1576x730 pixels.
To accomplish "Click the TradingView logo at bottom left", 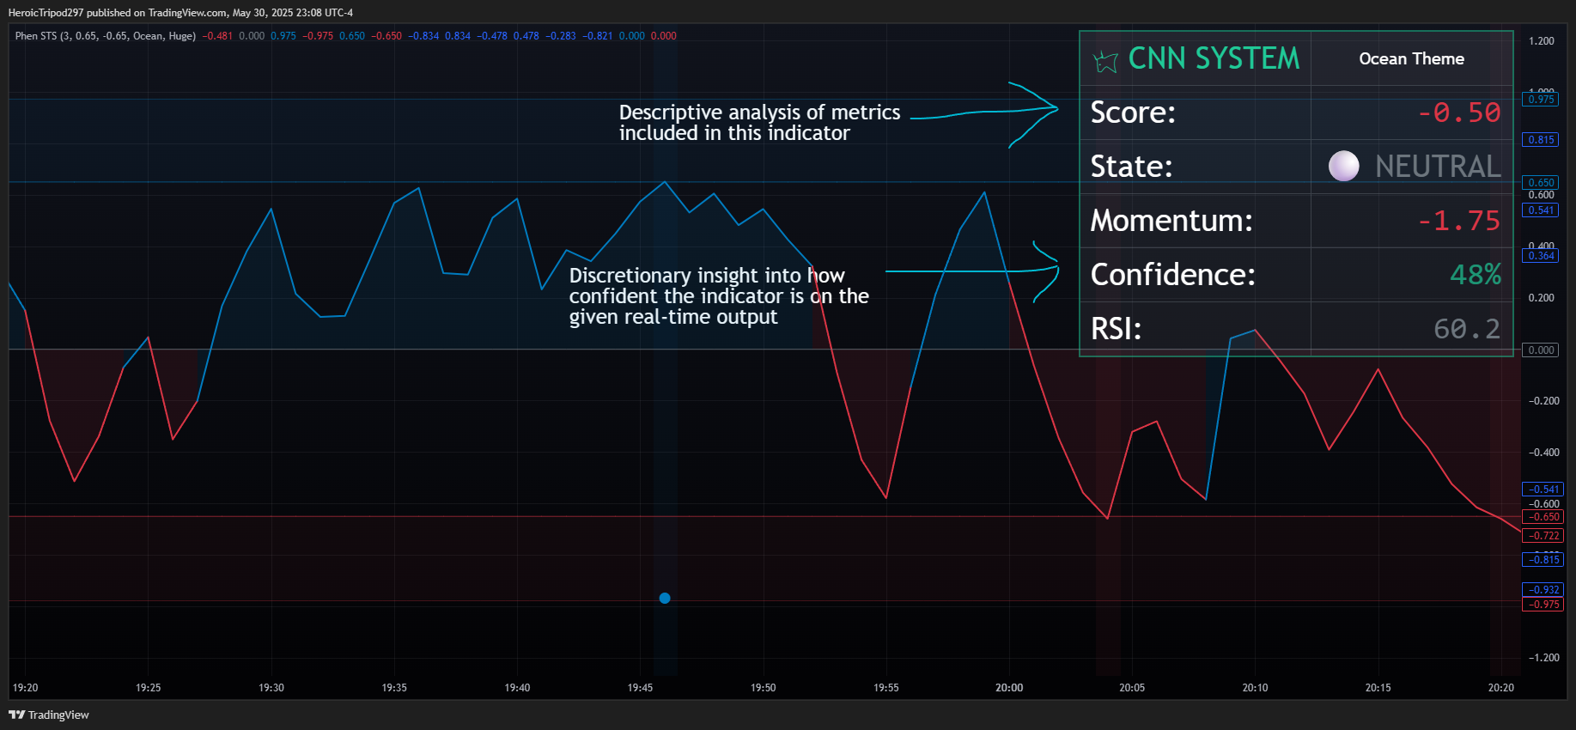I will click(49, 715).
